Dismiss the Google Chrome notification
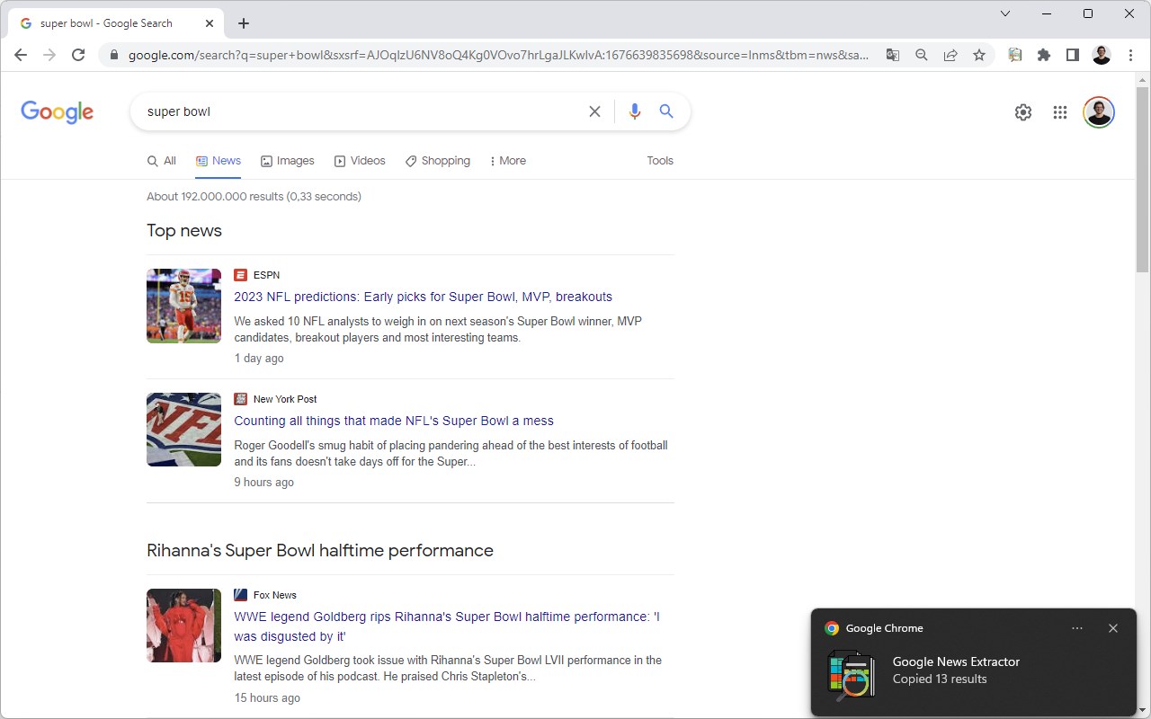The height and width of the screenshot is (719, 1151). coord(1113,628)
